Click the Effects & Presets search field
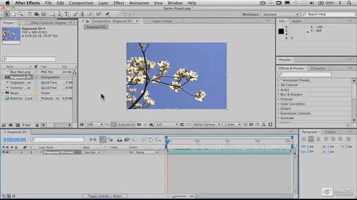 tap(305, 74)
